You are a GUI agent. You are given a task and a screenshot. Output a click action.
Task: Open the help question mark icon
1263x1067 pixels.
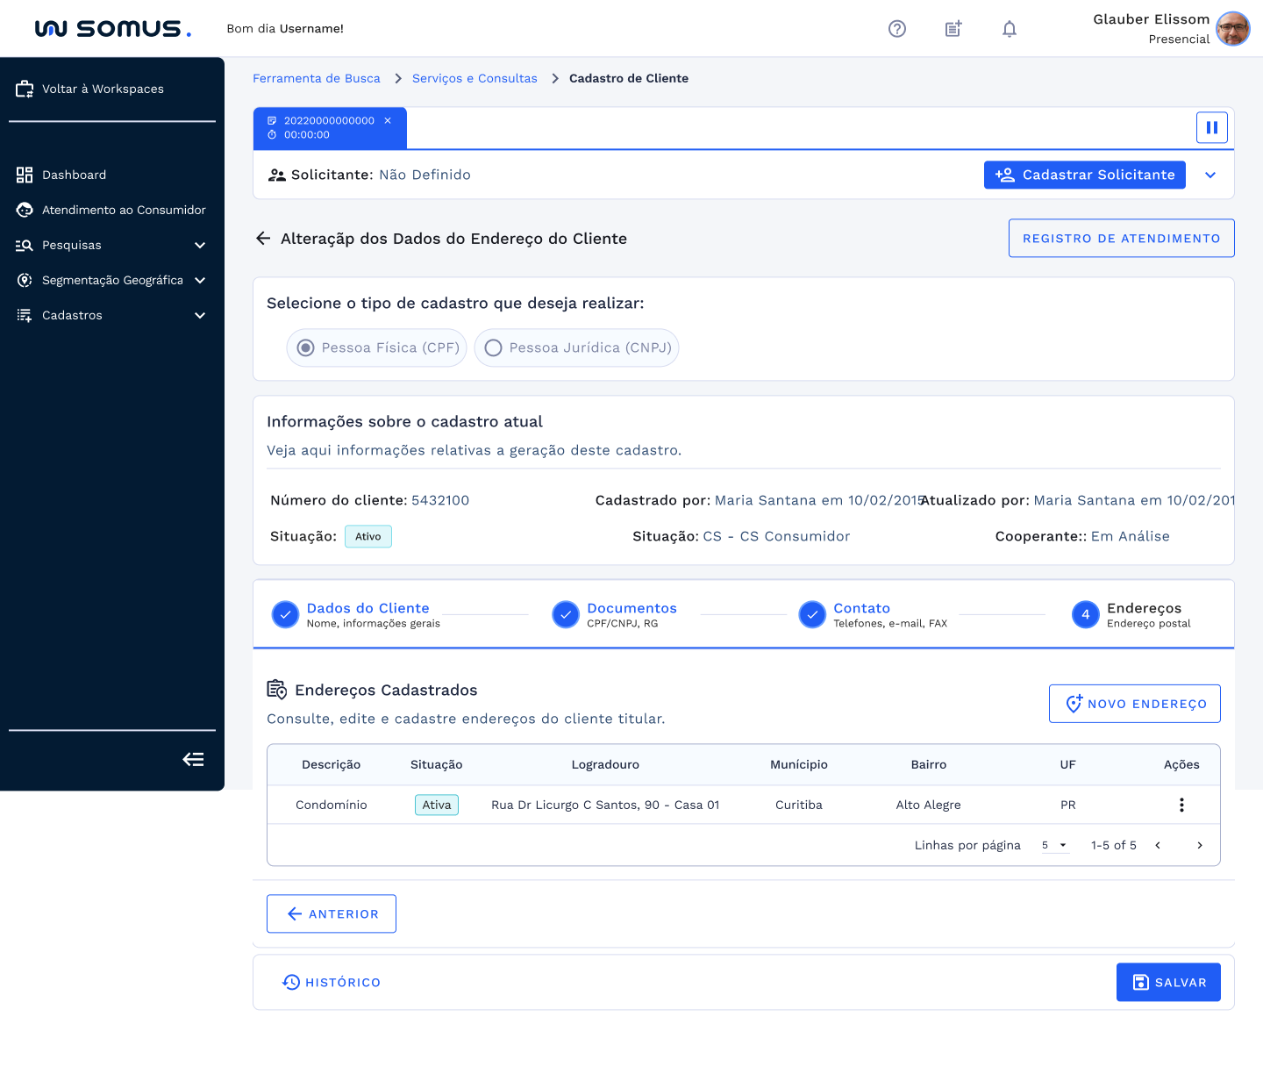click(x=896, y=29)
